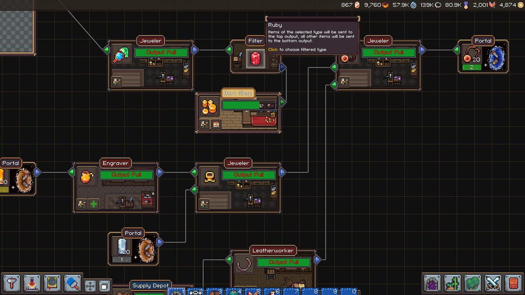The image size is (525, 295).
Task: Click the green quantity 2 under top-right Portal
Action: pos(472,67)
